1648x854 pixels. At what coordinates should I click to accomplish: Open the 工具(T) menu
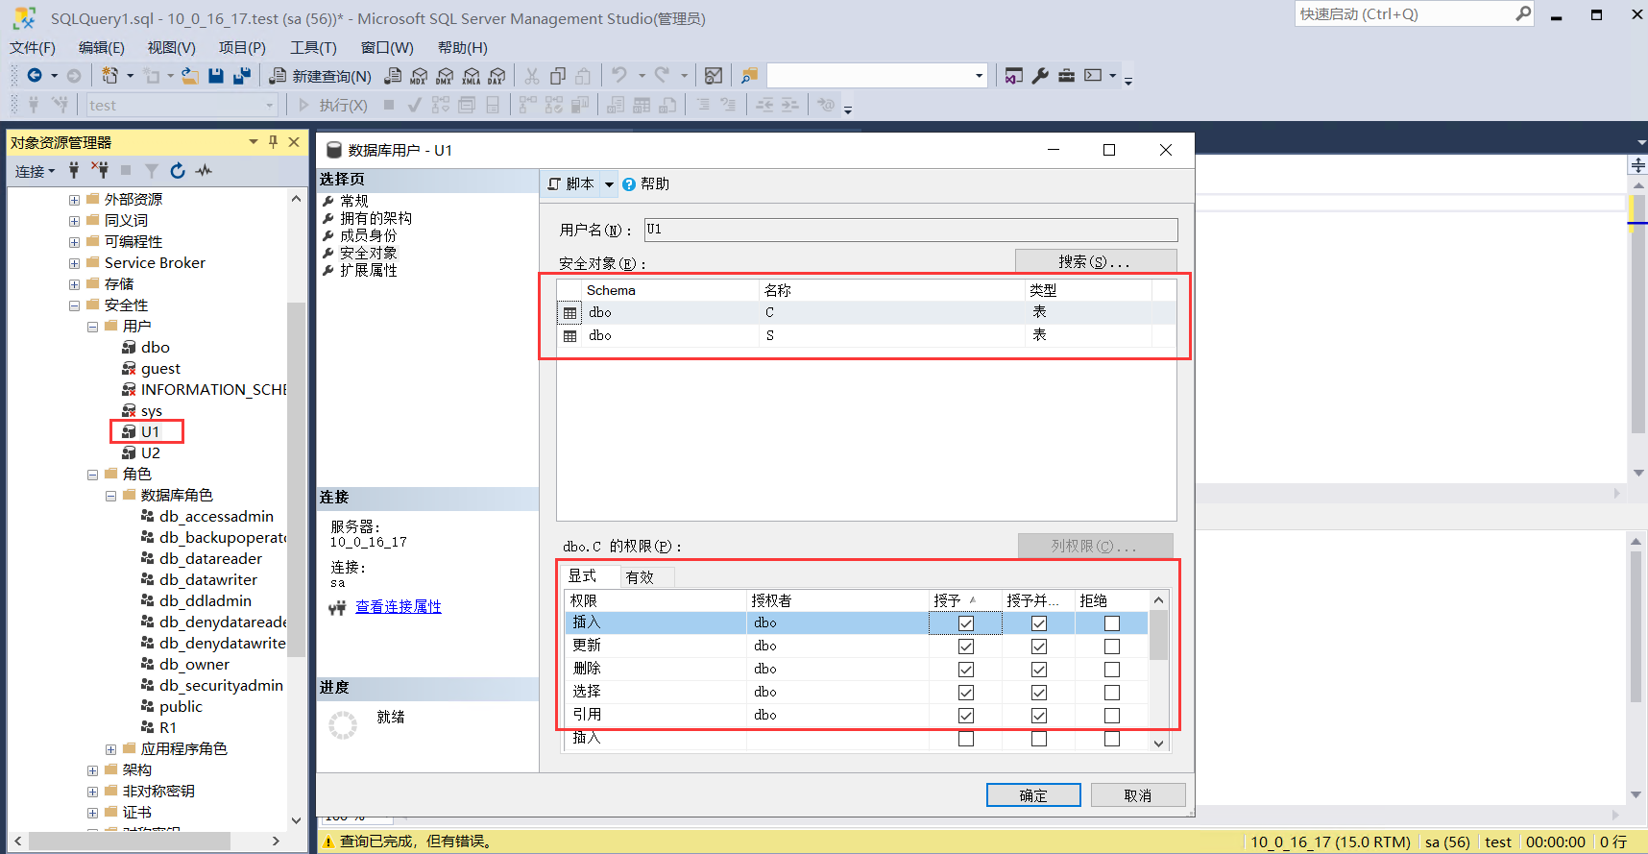point(313,47)
